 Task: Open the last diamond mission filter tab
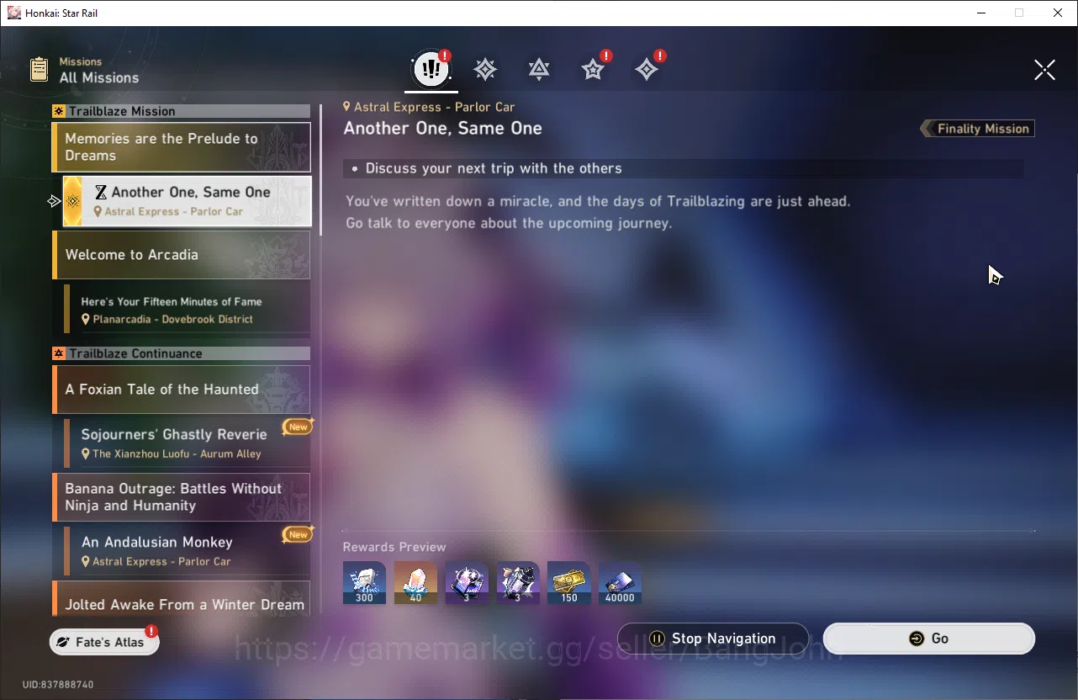(647, 69)
